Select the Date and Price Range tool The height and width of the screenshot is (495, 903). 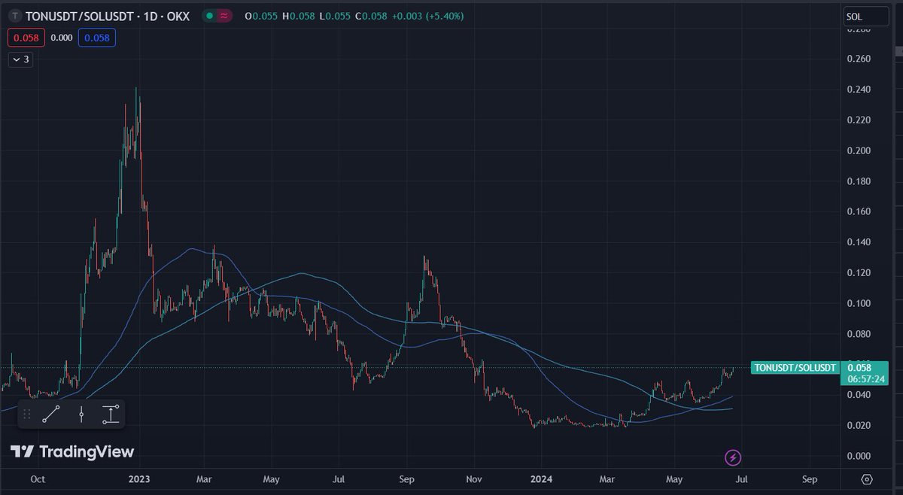[110, 413]
